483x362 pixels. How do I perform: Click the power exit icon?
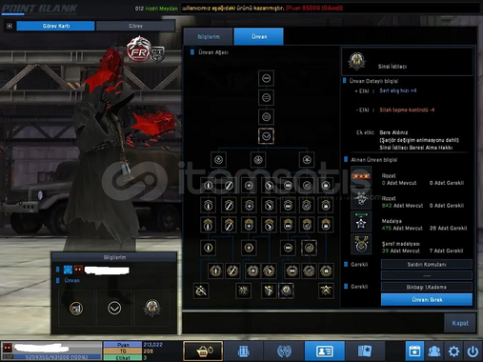[x=473, y=352]
